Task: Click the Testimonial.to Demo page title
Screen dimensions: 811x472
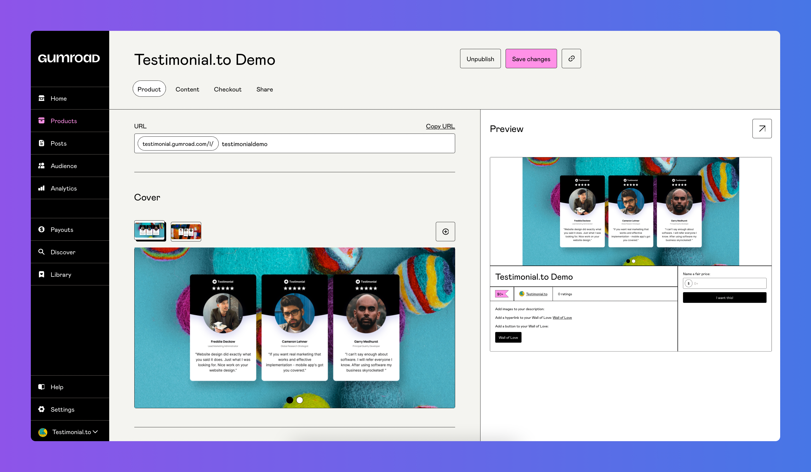Action: coord(205,60)
